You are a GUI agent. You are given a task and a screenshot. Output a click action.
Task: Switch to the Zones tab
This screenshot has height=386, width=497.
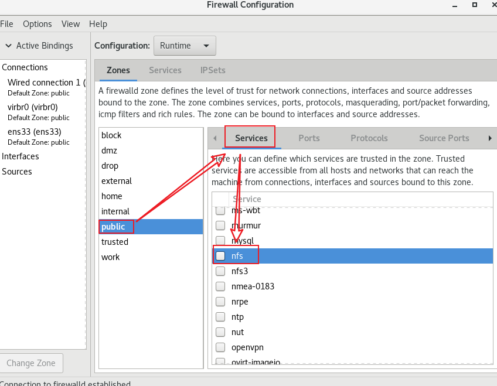pos(118,70)
